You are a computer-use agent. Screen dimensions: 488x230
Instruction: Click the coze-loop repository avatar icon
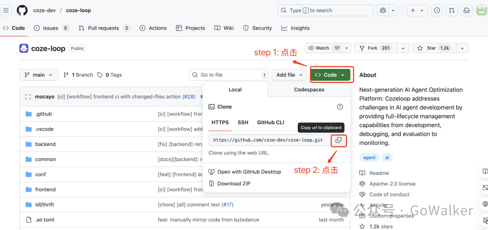pyautogui.click(x=24, y=48)
